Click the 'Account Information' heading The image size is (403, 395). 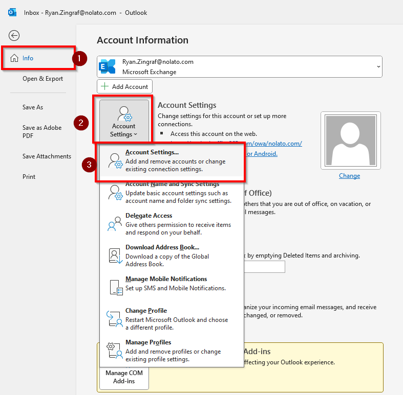pyautogui.click(x=142, y=40)
